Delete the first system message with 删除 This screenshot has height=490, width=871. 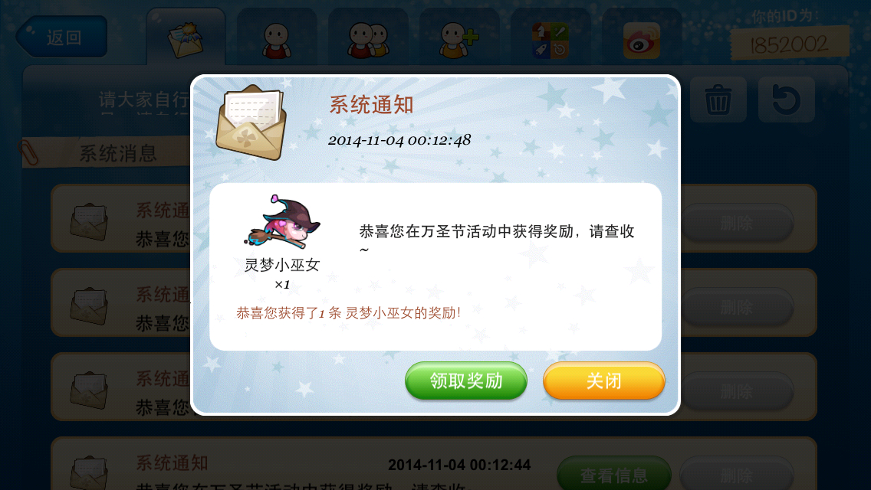tap(737, 223)
